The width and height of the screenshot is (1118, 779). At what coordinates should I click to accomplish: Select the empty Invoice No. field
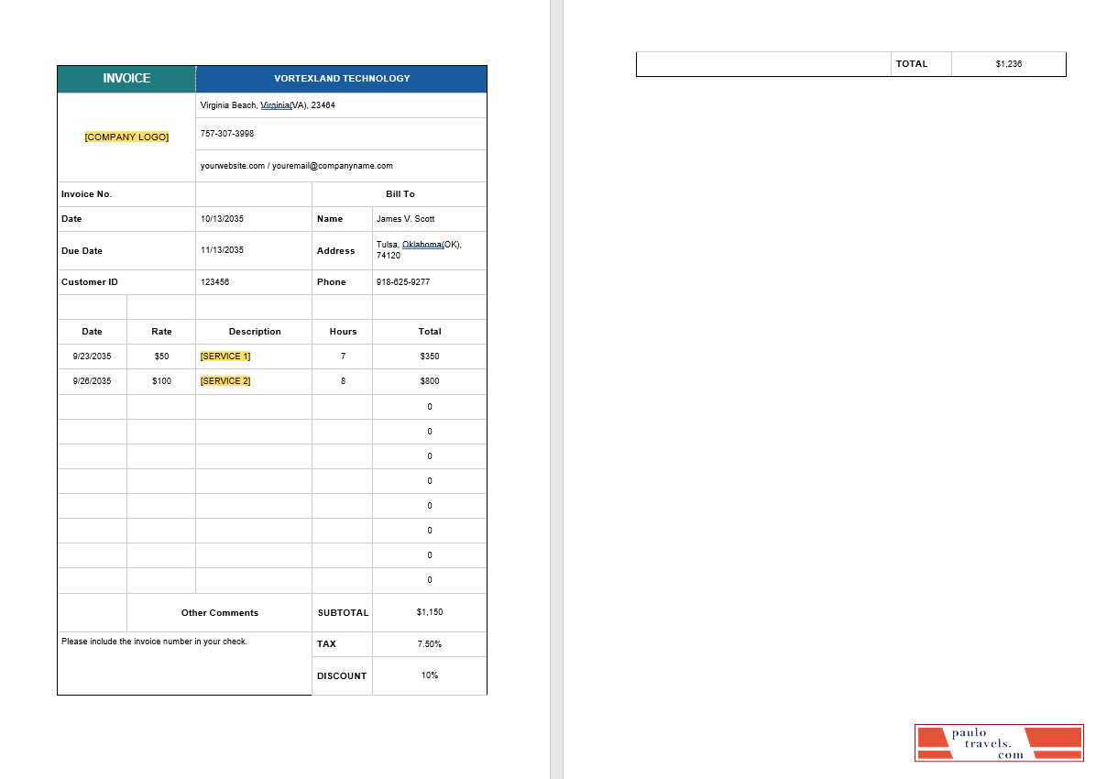tap(253, 193)
